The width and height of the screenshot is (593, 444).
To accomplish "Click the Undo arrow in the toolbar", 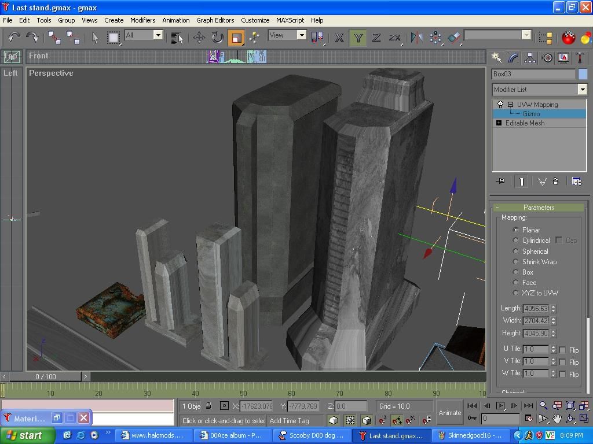I will coord(14,38).
